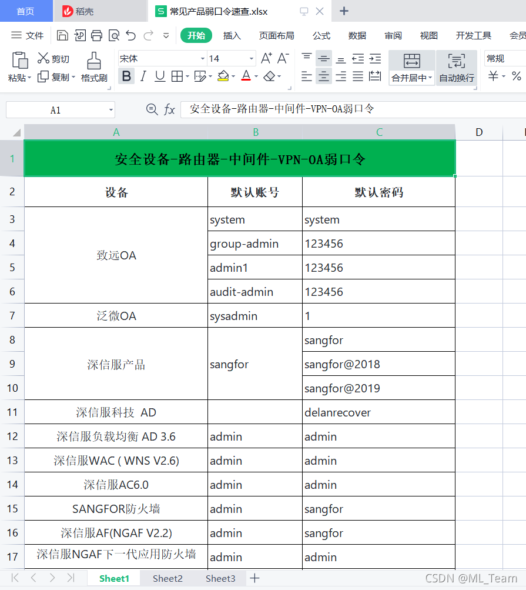Viewport: 526px width, 590px height.
Task: Toggle Auto Wrap text button
Action: [457, 68]
